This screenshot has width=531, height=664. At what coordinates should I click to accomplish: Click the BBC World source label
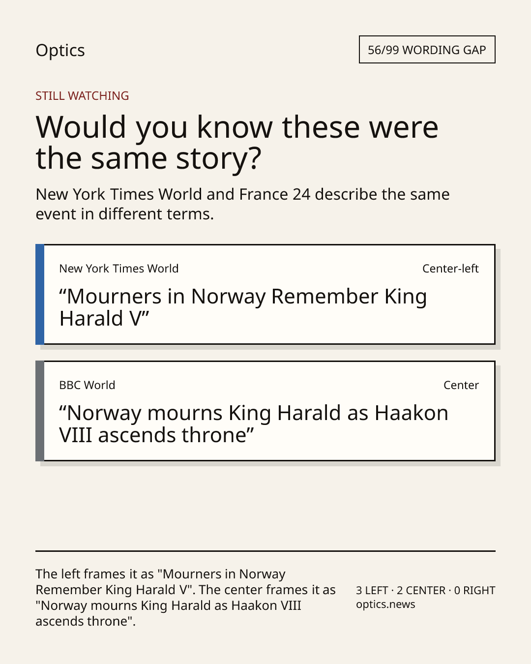click(87, 385)
